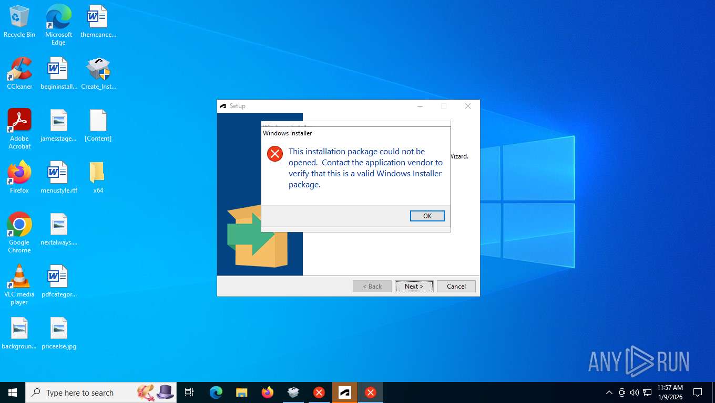The width and height of the screenshot is (715, 403).
Task: Select the begininstall Word document icon
Action: 58,73
